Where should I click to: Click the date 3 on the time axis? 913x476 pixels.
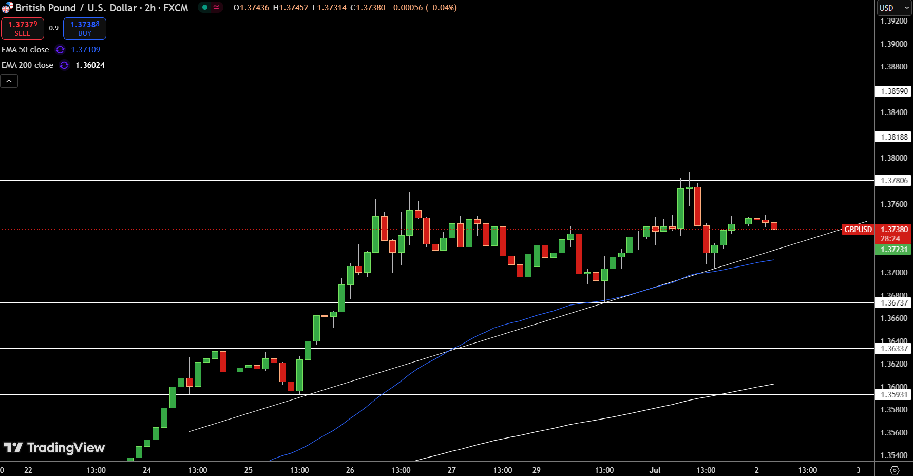pyautogui.click(x=859, y=470)
